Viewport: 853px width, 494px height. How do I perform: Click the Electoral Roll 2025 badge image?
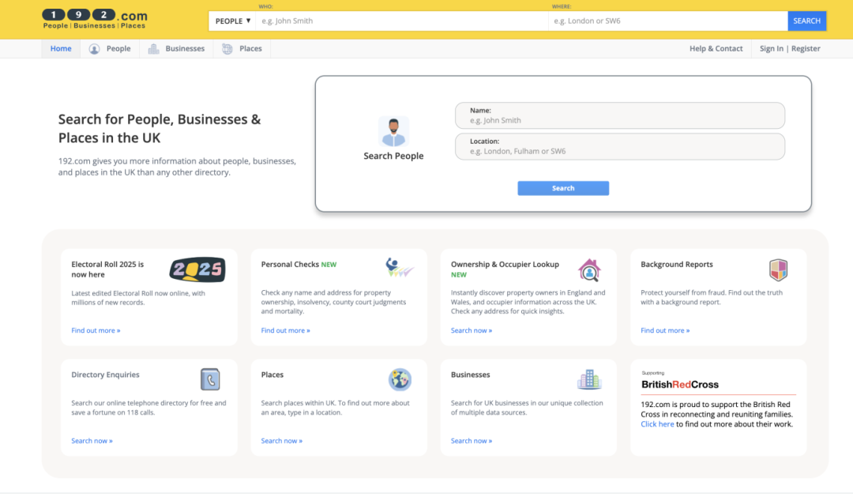pyautogui.click(x=197, y=270)
